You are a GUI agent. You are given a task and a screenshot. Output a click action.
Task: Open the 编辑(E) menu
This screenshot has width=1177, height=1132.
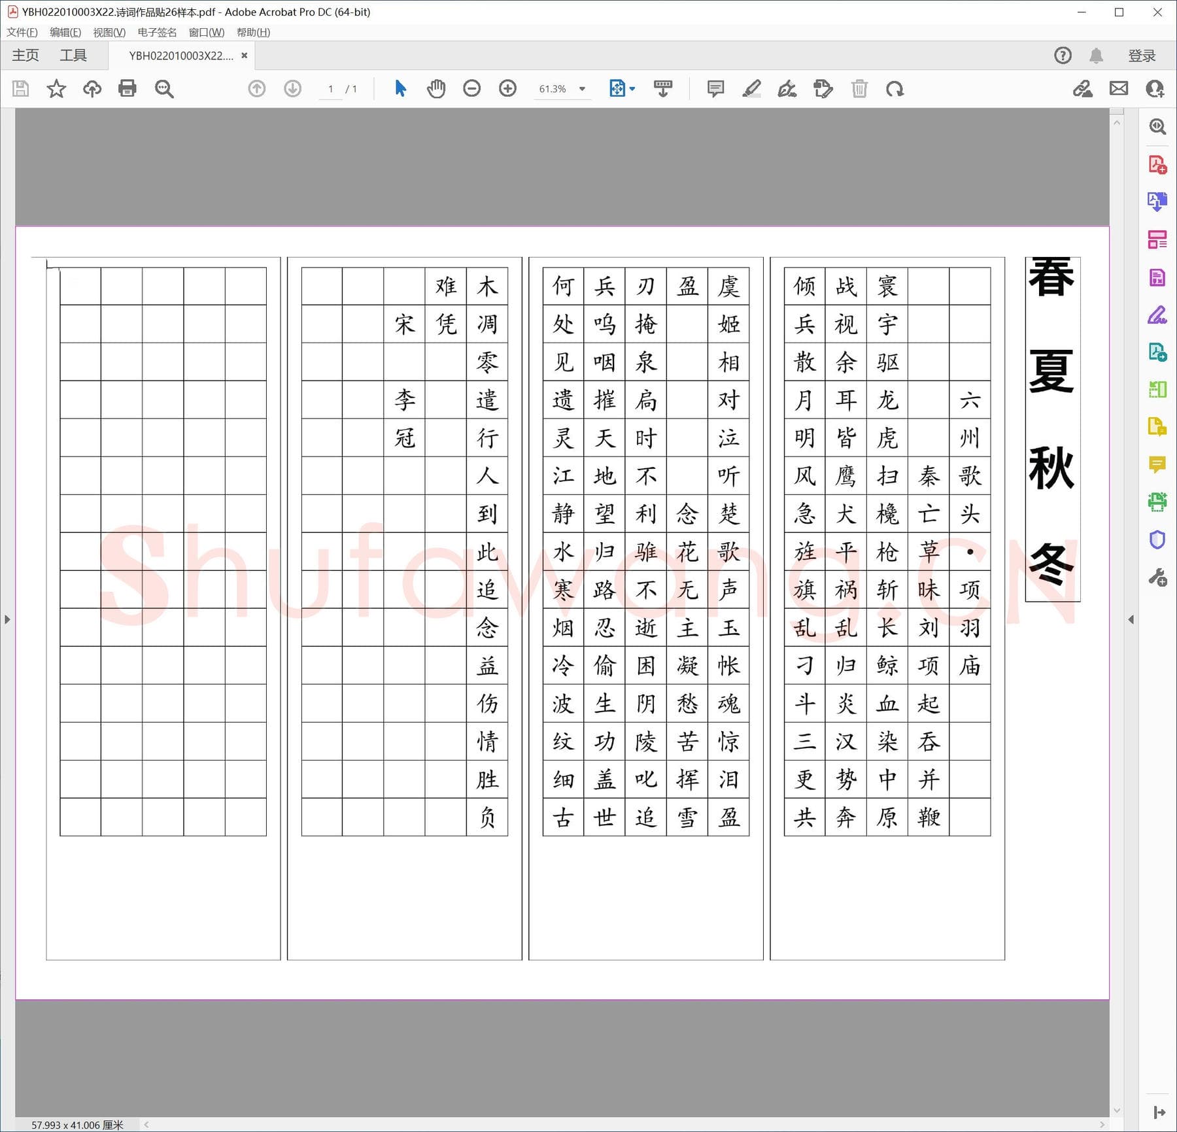click(65, 32)
